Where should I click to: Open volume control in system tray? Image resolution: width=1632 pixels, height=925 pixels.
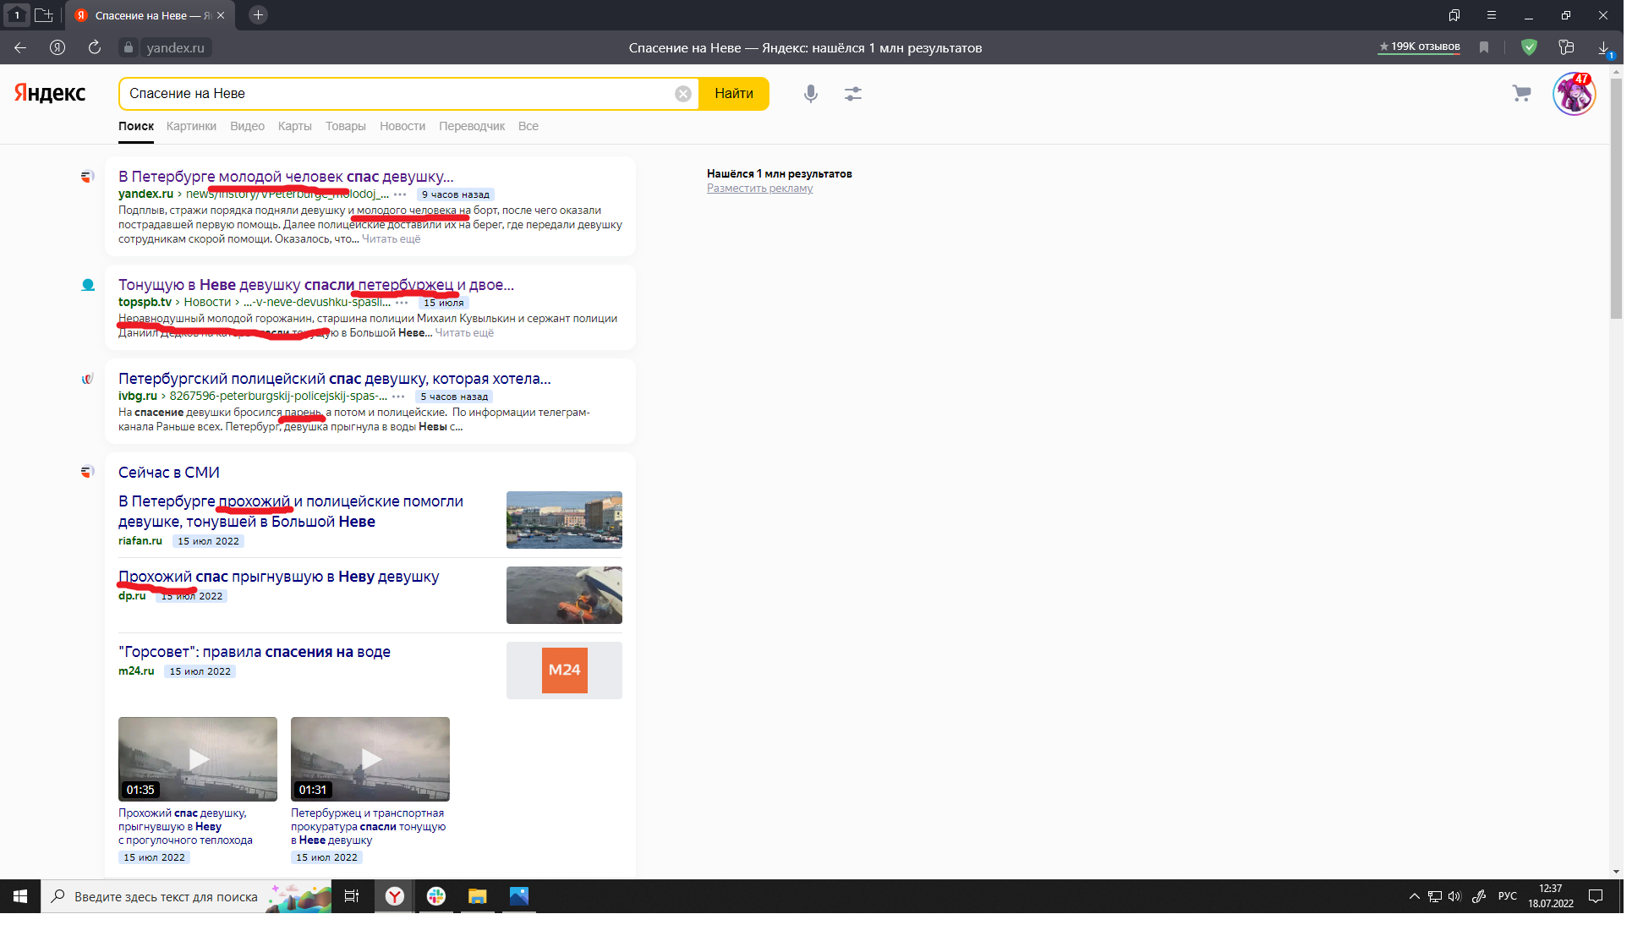(1454, 896)
